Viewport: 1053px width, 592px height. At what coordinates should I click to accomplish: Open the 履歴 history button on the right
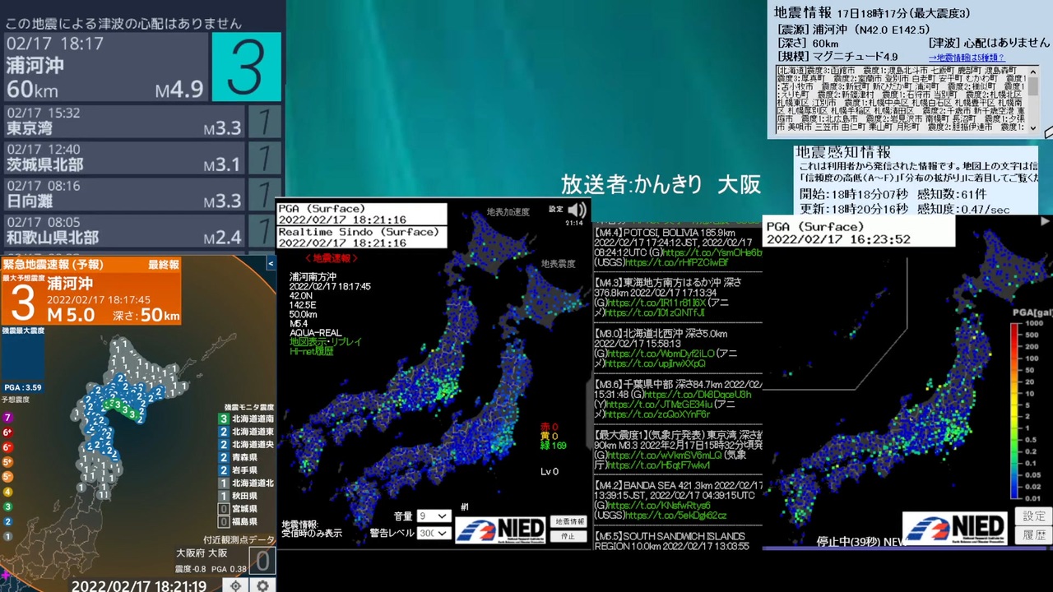1034,535
